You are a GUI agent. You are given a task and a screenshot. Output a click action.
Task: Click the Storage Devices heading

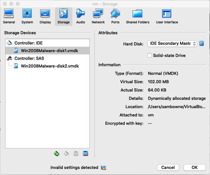coord(20,33)
